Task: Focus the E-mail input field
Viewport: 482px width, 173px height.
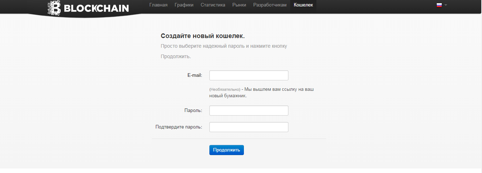Action: click(249, 75)
